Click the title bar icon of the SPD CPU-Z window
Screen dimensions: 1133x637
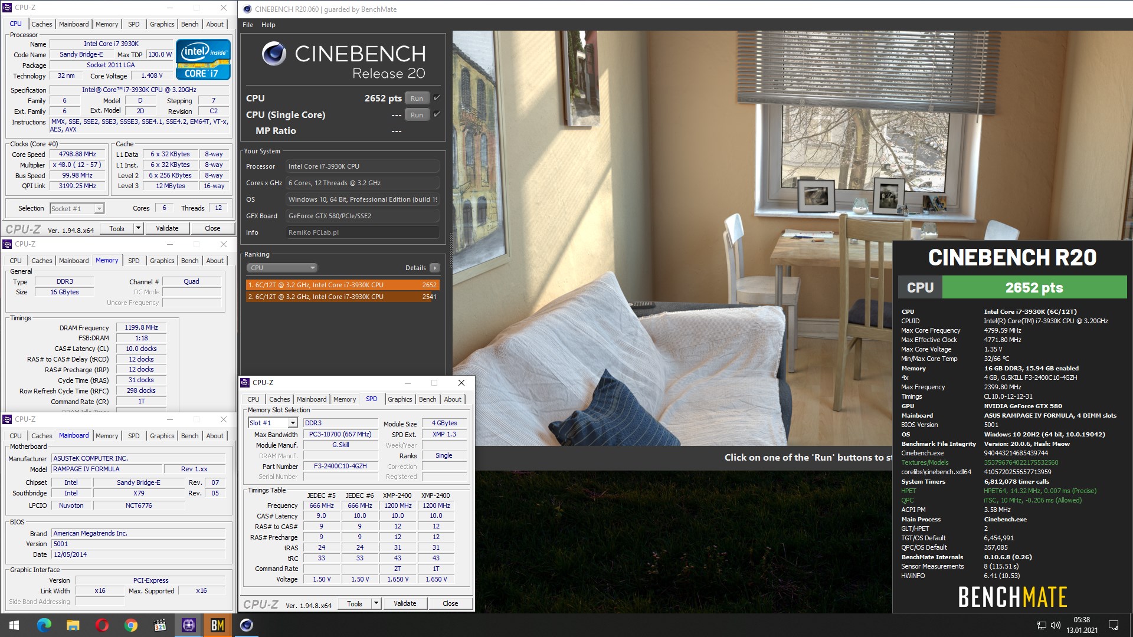[x=245, y=383]
